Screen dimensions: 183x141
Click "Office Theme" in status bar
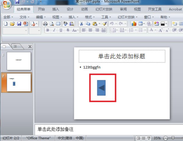click(x=38, y=138)
